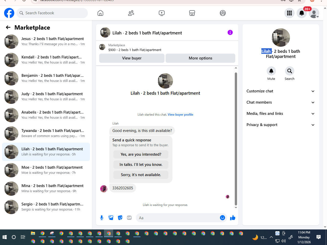Click the chat scrollbar up arrow
This screenshot has width=327, height=245.
[x=236, y=68]
